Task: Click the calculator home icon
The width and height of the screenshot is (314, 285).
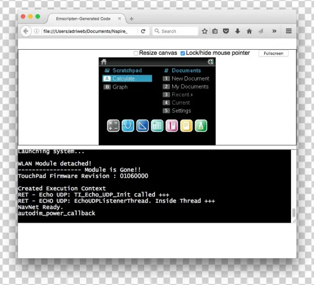Action: click(x=104, y=62)
